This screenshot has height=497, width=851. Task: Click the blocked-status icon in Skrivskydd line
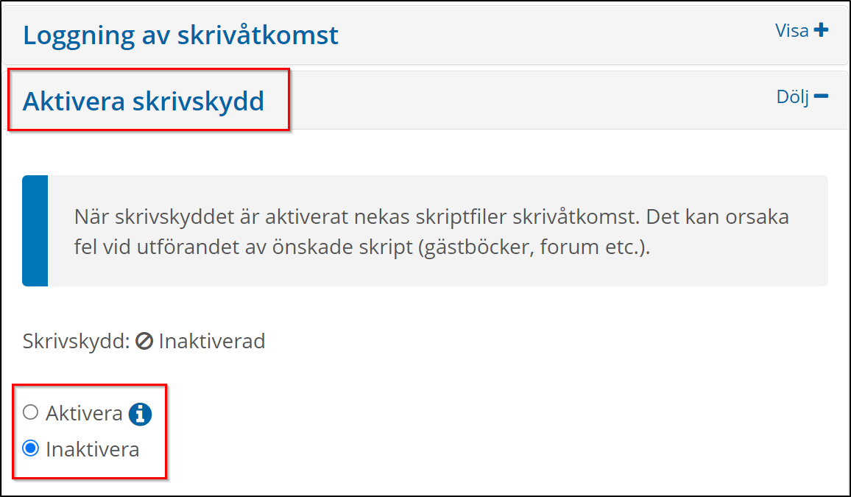click(145, 341)
